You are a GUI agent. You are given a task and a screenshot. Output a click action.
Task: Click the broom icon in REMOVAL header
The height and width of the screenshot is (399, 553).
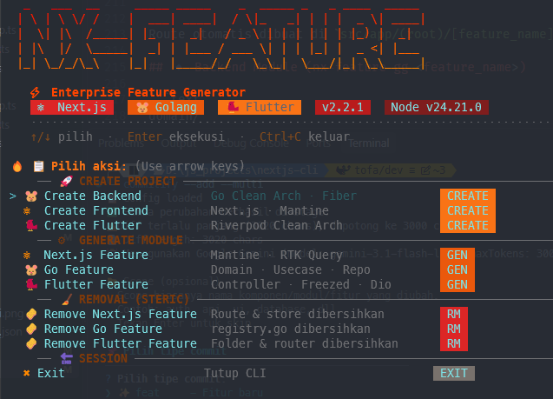[x=66, y=299]
